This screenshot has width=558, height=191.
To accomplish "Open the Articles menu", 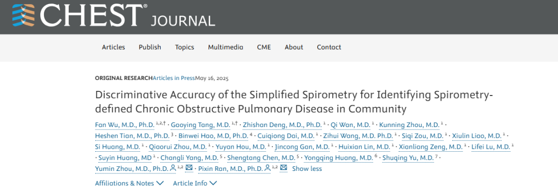I will coord(114,47).
